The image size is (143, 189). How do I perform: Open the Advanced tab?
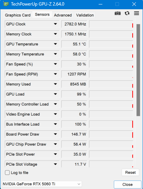click(63, 15)
